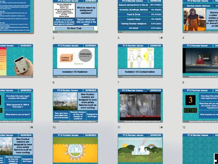Click the star icon below the Chernobyl questions slide
218x164 pixels.
(x=31, y=127)
